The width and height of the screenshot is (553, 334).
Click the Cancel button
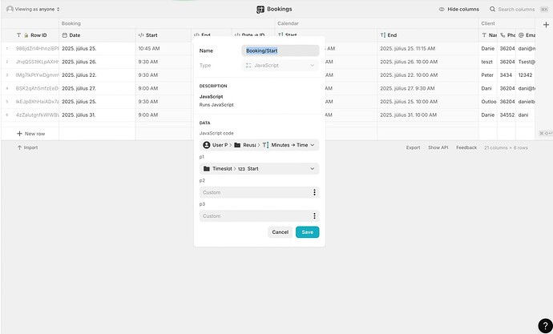coord(280,232)
